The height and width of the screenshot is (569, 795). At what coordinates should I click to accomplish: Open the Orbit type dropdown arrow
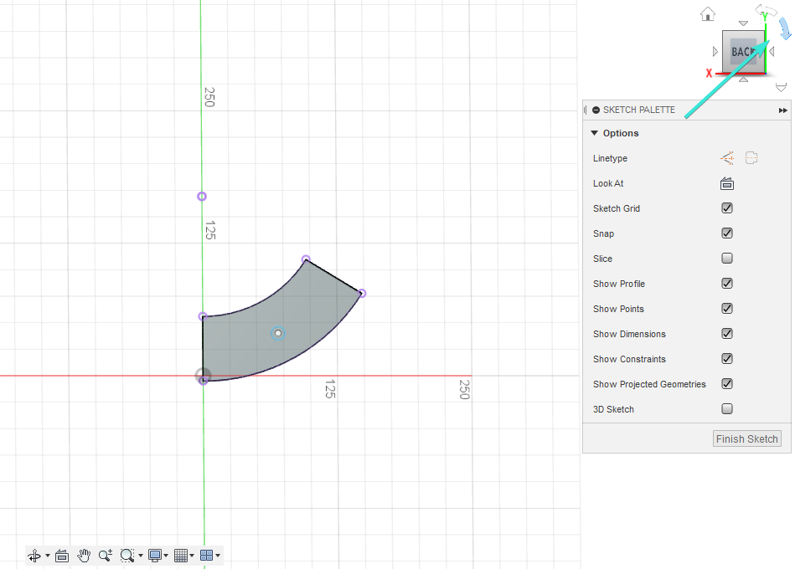coord(48,556)
